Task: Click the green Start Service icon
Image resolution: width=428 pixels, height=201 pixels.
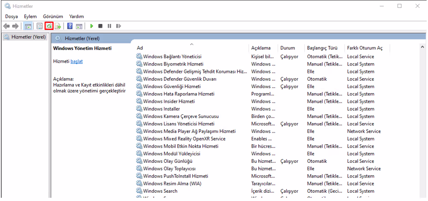Action: click(x=92, y=26)
